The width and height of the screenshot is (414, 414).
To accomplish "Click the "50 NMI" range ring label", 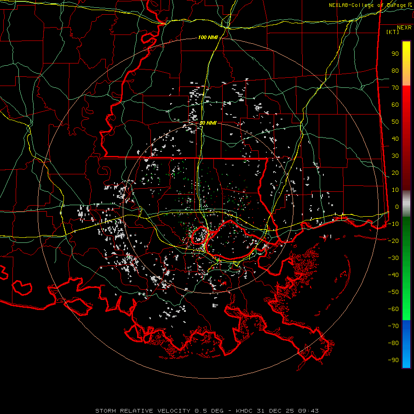I will tap(208, 123).
